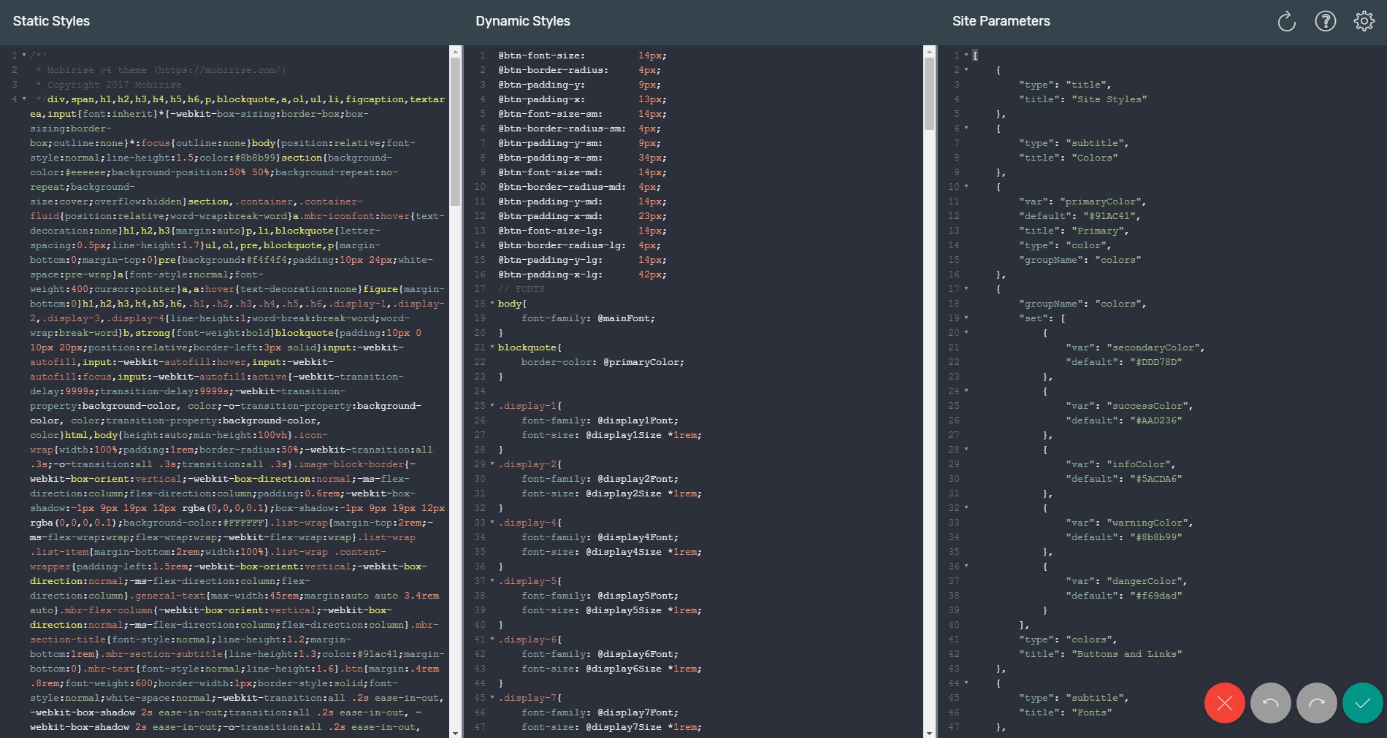Collapse the .display-4 rule fold arrow
This screenshot has height=738, width=1387.
pyautogui.click(x=492, y=522)
